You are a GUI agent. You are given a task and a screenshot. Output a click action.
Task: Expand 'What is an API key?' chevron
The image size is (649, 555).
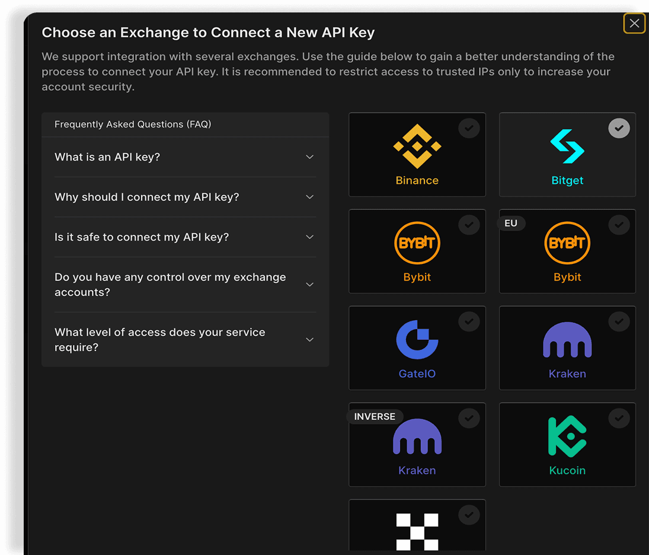pos(309,157)
